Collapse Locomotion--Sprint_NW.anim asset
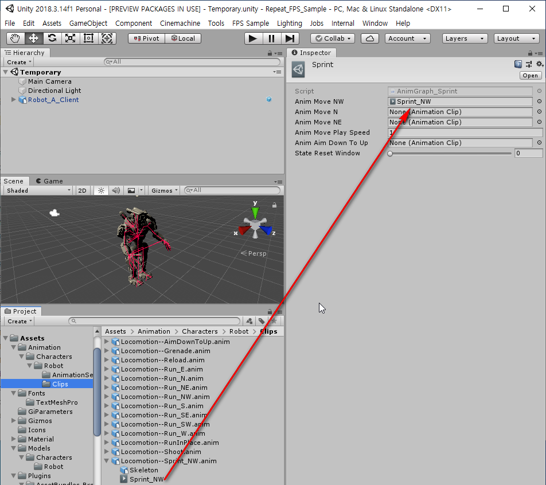The height and width of the screenshot is (485, 546). (107, 460)
